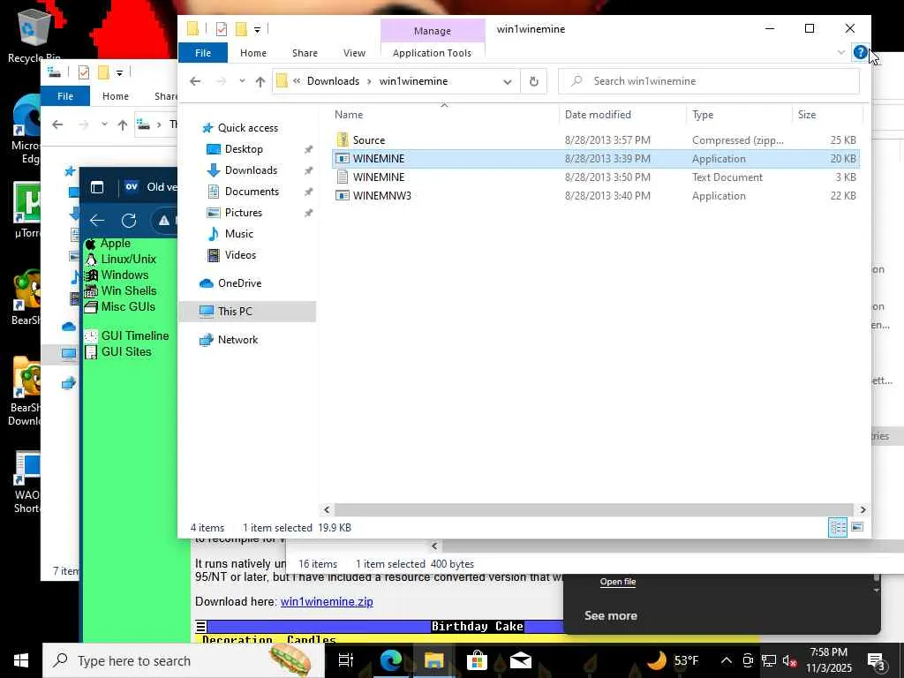Click the Refresh button beside address bar

coord(534,81)
